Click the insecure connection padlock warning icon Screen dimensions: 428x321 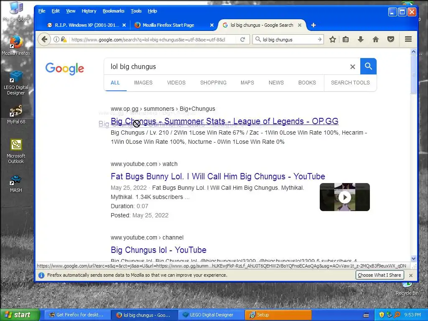(x=64, y=40)
